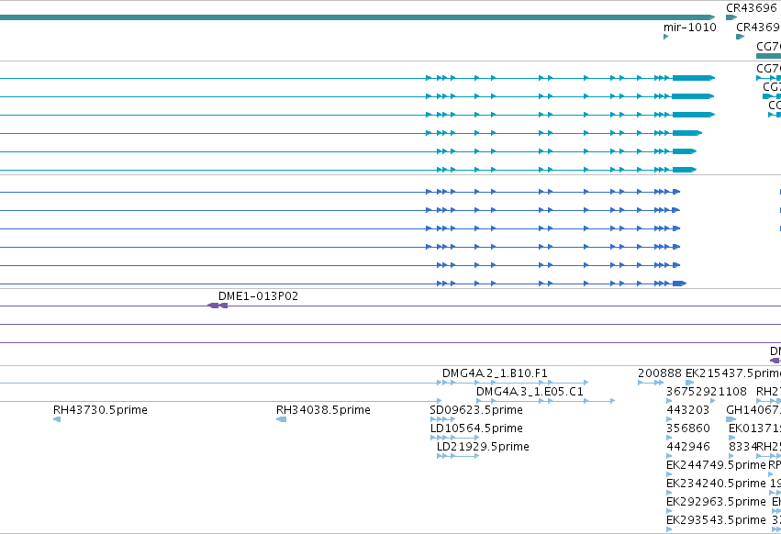Select the GH14067 label
The height and width of the screenshot is (534, 781).
[753, 410]
